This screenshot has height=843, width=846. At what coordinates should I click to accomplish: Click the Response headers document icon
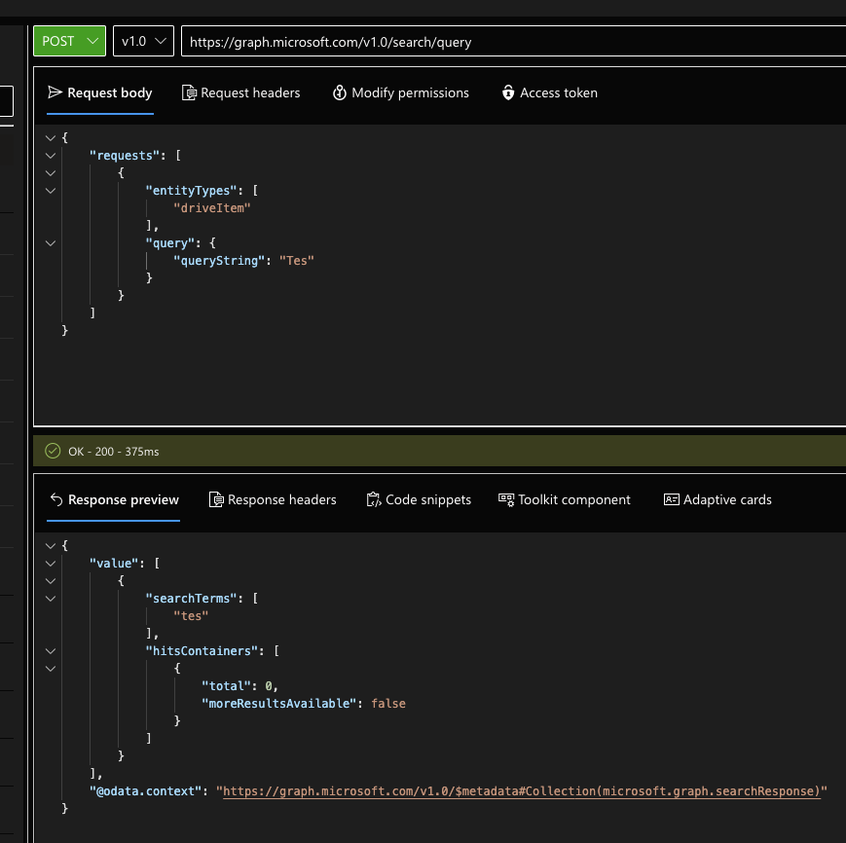tap(216, 500)
